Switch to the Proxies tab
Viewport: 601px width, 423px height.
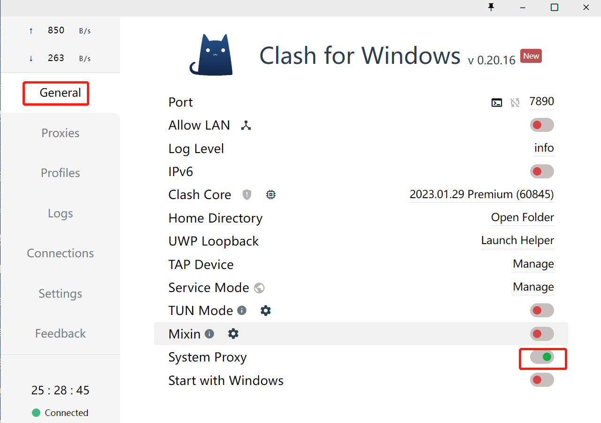point(60,133)
